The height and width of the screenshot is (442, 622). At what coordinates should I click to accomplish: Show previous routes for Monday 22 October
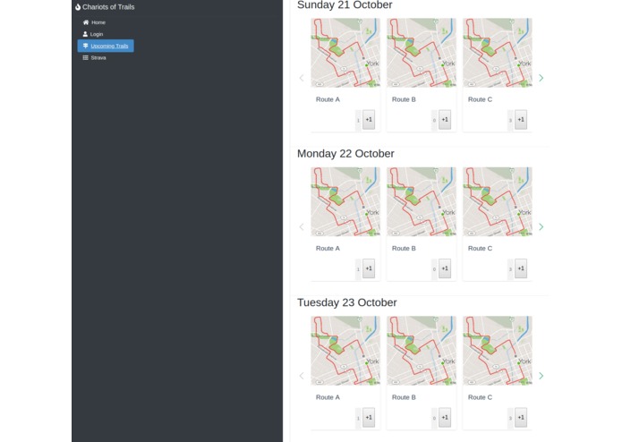tap(302, 226)
